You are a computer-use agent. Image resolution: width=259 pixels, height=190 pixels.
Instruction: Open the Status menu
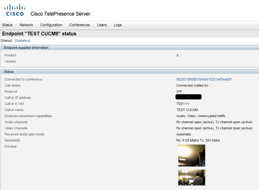click(x=7, y=25)
